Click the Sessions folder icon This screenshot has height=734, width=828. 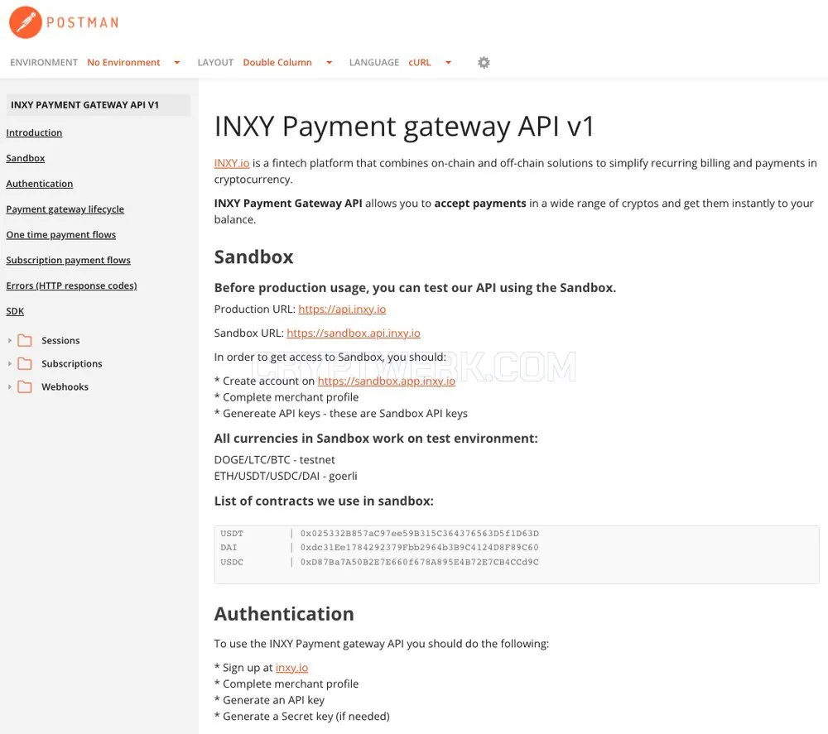[x=25, y=340]
